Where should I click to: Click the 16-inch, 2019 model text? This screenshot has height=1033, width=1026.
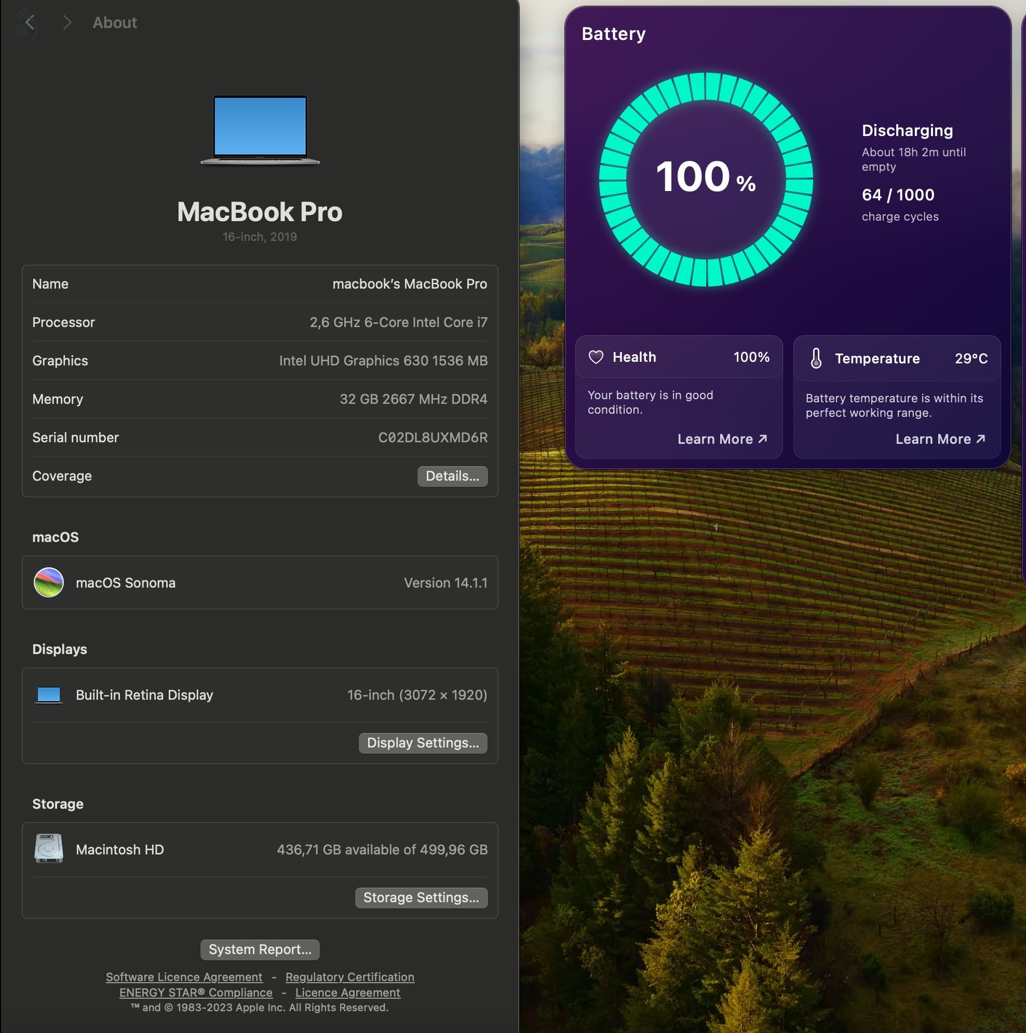pyautogui.click(x=260, y=237)
